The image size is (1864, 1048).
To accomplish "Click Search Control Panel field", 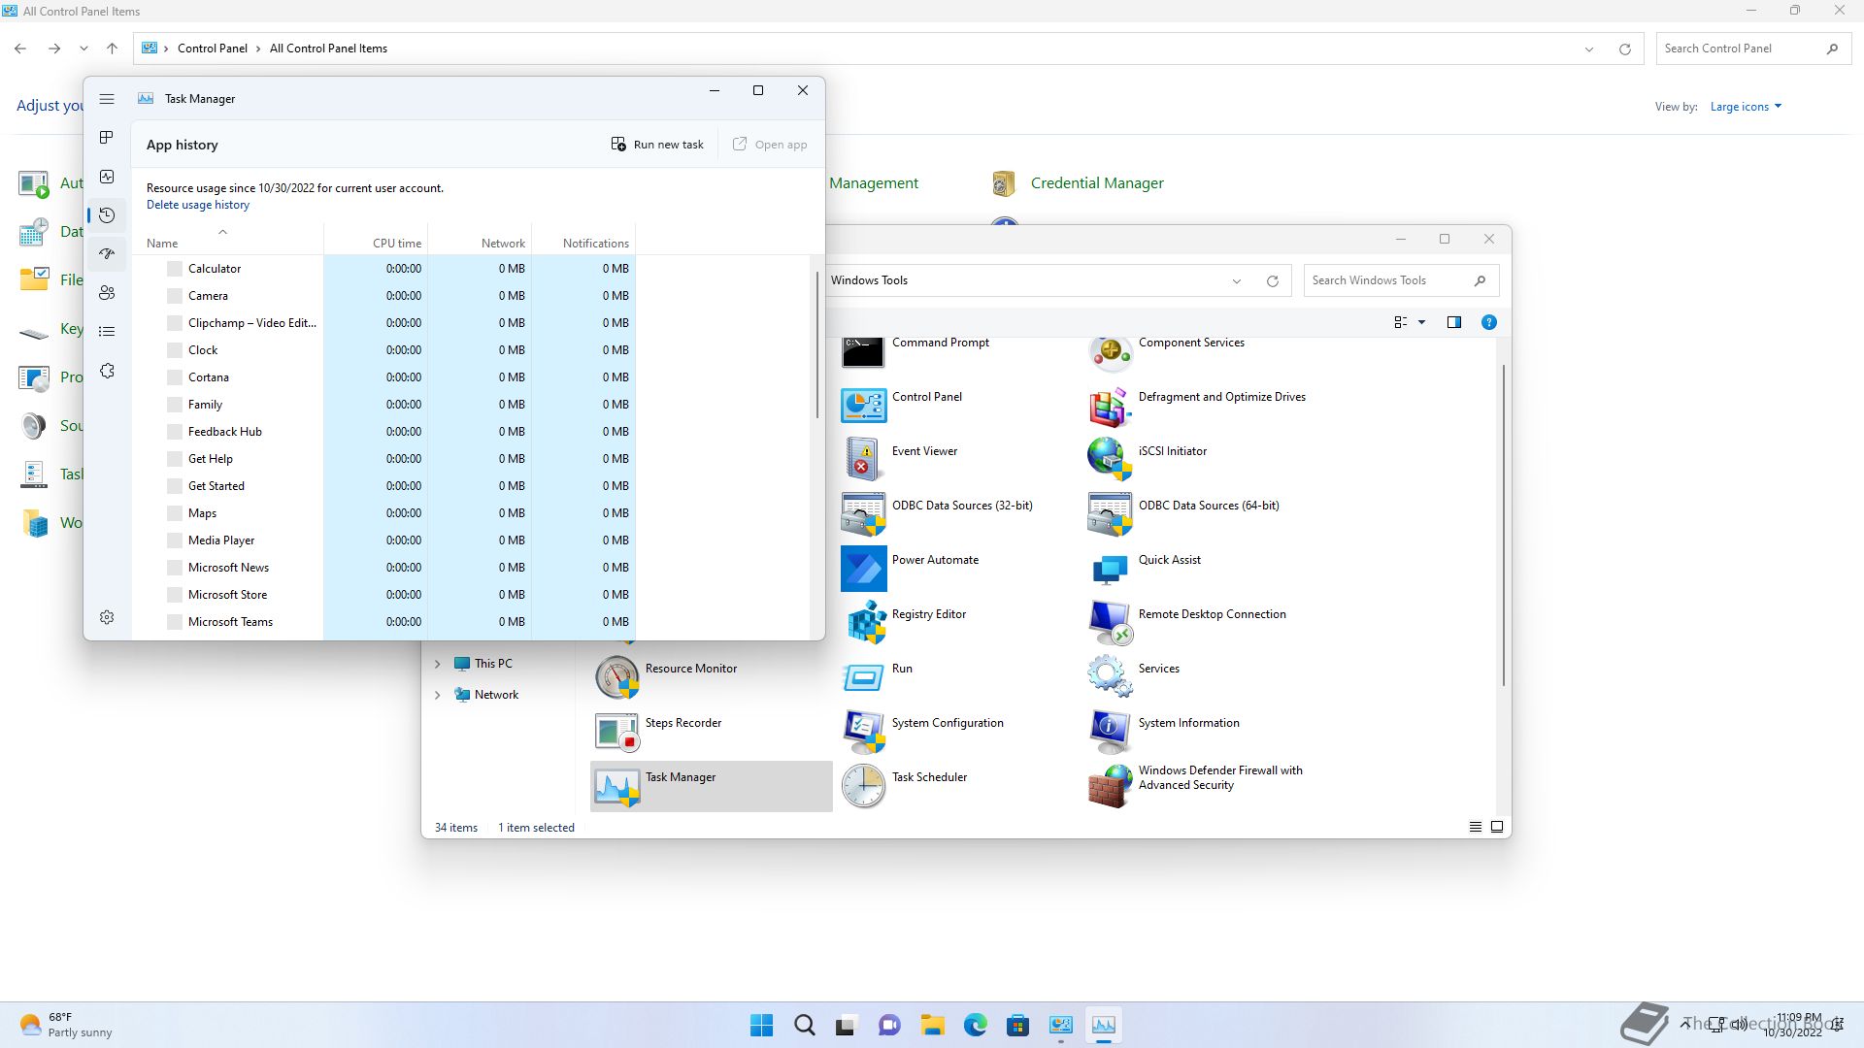I will (1751, 49).
